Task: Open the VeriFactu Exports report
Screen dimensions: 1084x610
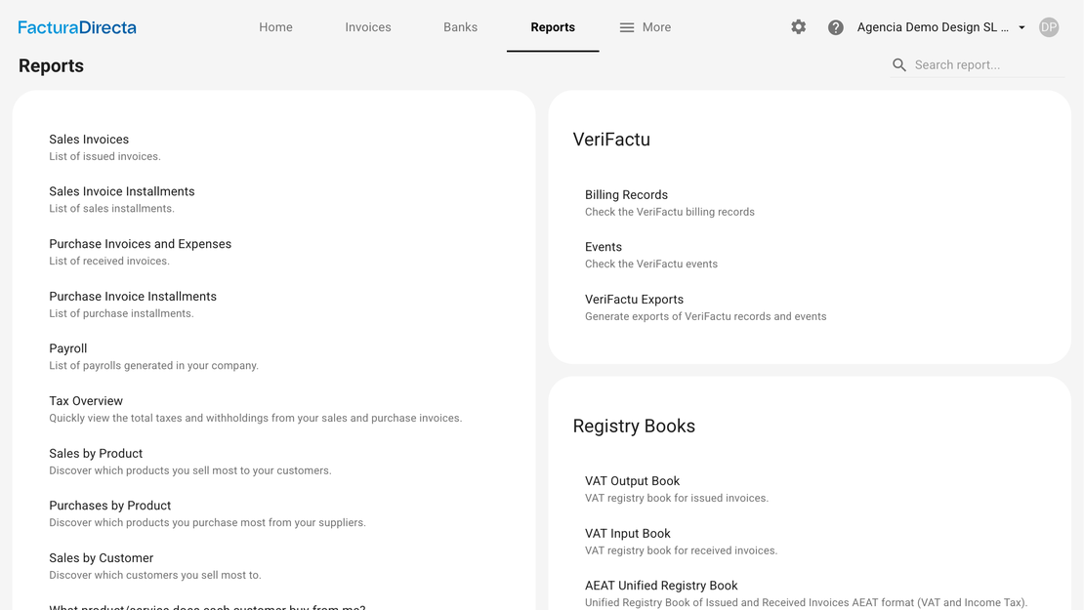Action: [x=634, y=300]
